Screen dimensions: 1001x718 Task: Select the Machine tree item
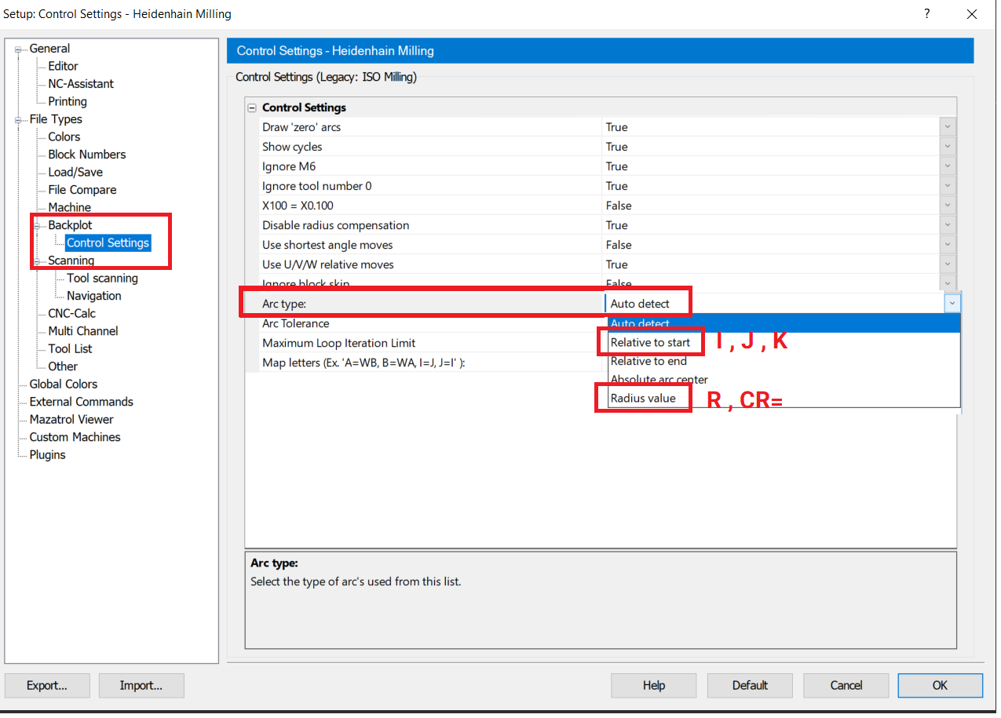coord(70,208)
